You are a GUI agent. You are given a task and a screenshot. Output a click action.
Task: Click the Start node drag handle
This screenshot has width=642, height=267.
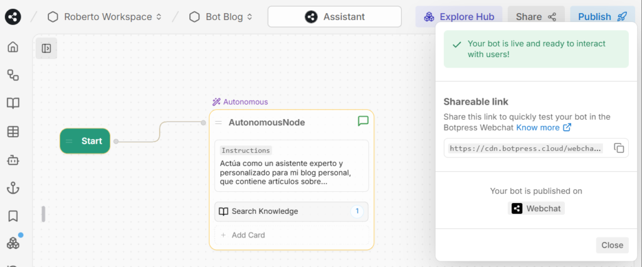coord(69,141)
